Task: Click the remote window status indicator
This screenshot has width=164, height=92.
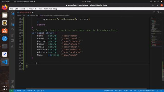Action: pos(11,91)
